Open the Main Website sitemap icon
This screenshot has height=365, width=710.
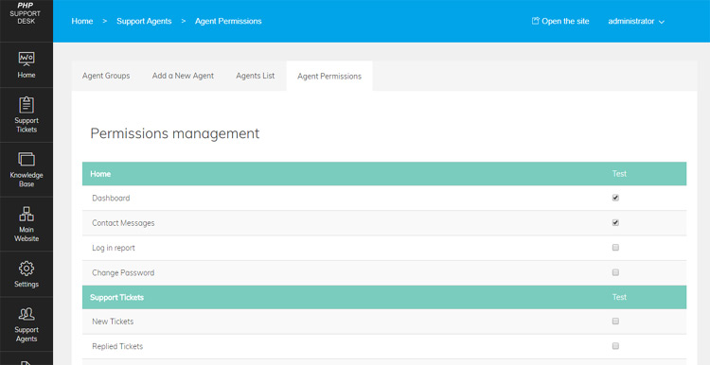pos(27,214)
